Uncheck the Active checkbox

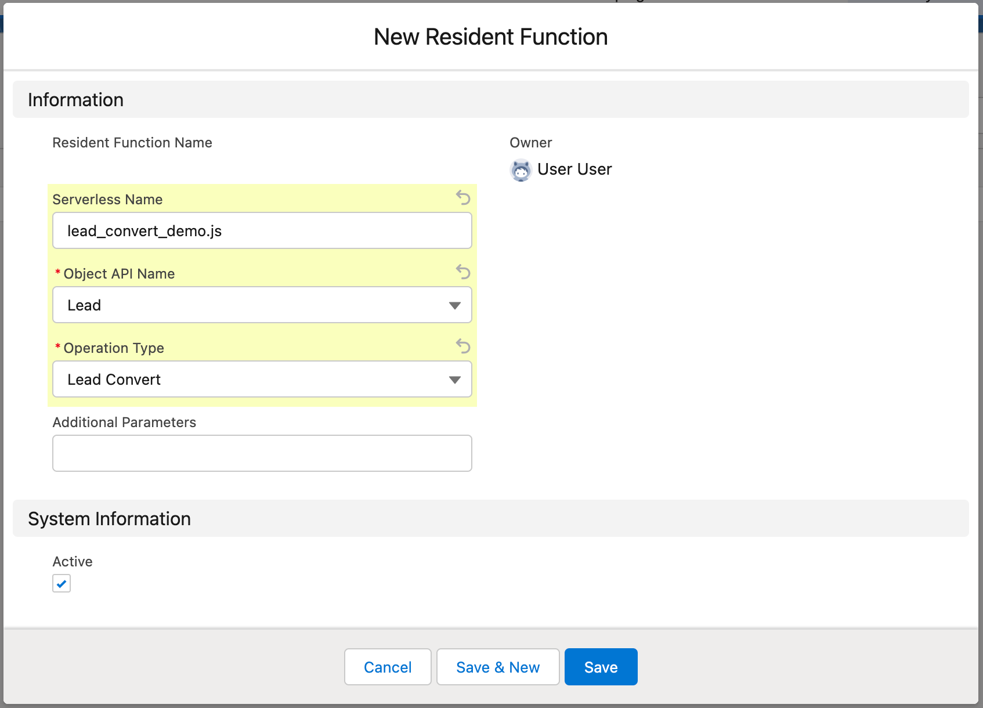pos(62,583)
